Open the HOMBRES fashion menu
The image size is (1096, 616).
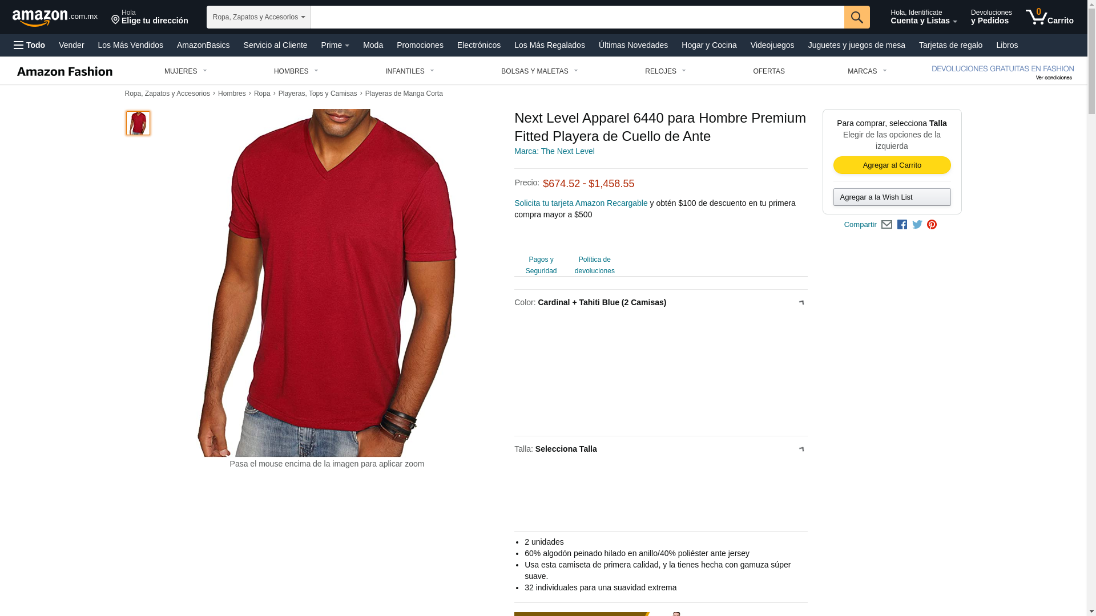tap(296, 71)
